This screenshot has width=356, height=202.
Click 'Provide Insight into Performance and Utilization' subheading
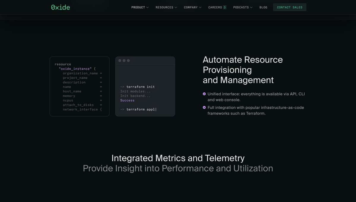coord(178,168)
